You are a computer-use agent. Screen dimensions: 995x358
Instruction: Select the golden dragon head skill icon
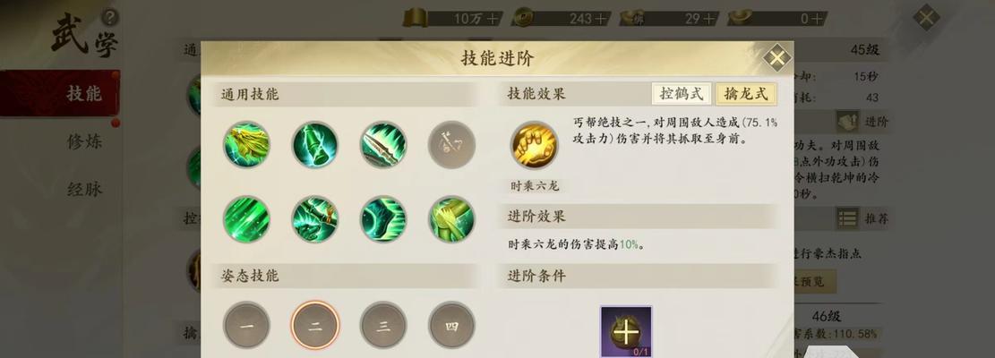coord(247,145)
